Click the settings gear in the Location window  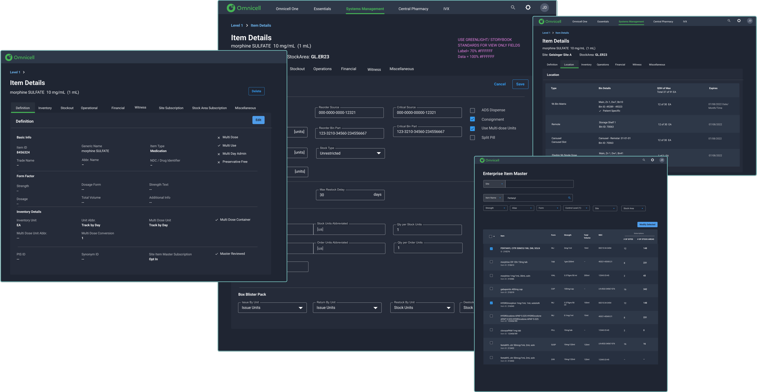coord(739,21)
